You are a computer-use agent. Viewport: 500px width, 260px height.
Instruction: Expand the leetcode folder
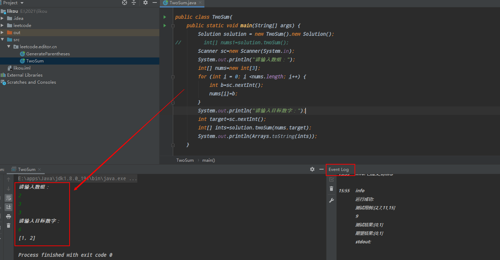[2, 25]
